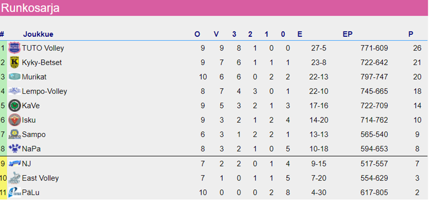Viewport: 429px width, 202px height.
Task: Click the EP column header
Action: [x=347, y=34]
